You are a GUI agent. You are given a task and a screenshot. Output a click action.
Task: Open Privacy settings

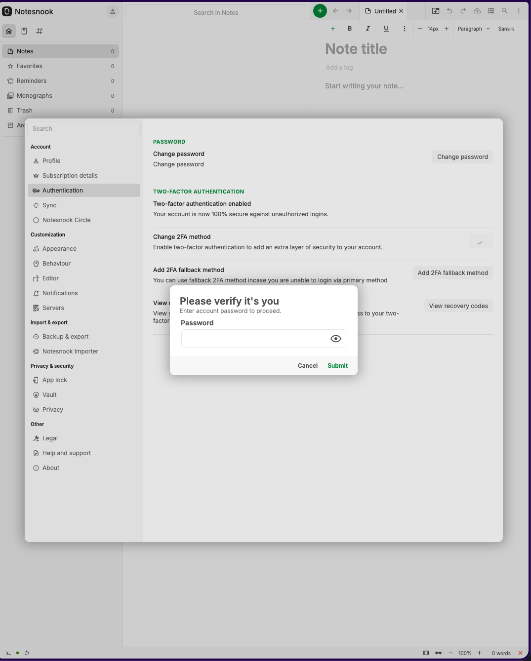tap(84, 410)
